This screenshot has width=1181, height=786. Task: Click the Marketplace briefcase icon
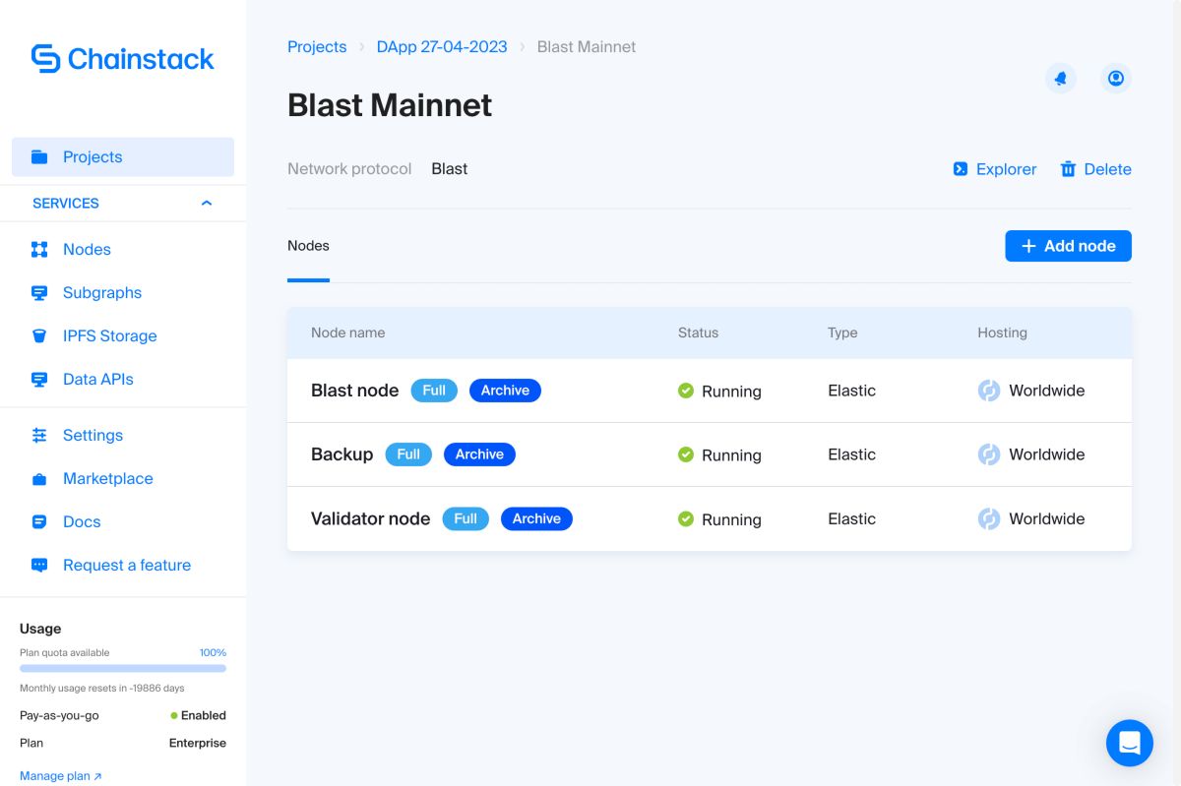coord(39,479)
